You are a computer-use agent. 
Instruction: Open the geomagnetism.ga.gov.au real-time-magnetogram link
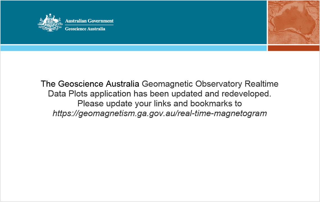[x=160, y=114]
